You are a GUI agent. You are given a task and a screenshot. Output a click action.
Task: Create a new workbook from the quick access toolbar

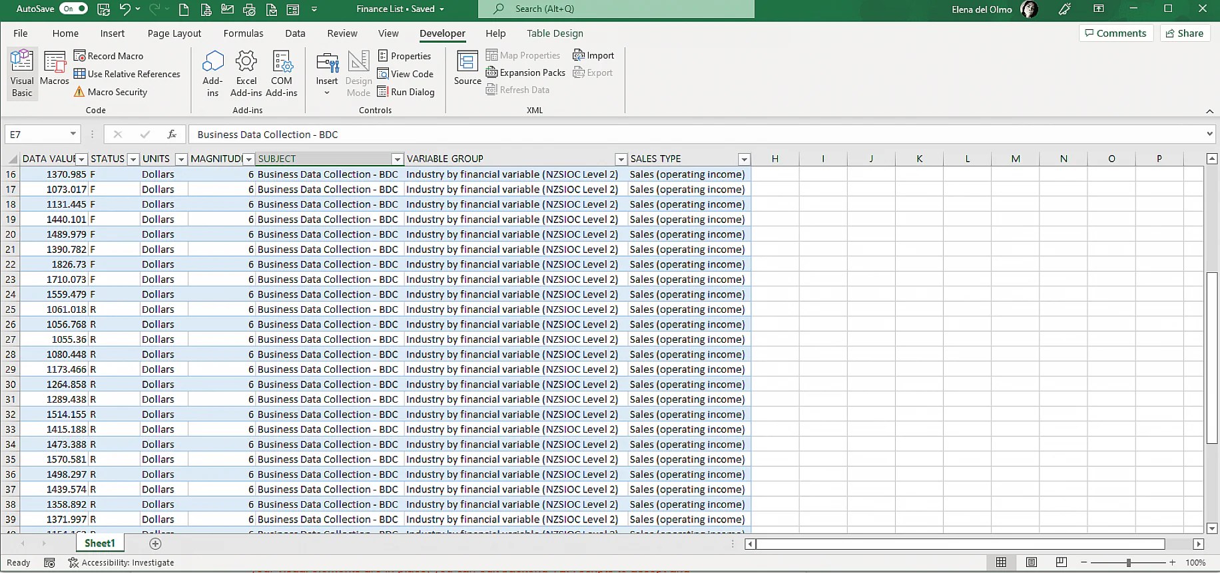(x=184, y=9)
